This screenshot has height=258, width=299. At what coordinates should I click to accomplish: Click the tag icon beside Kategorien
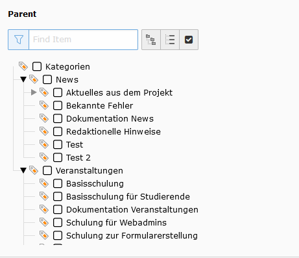[x=23, y=66]
